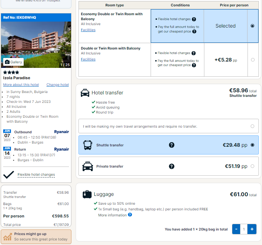Click Check-in: Wed 7 Jun 2023 text

coord(28,102)
